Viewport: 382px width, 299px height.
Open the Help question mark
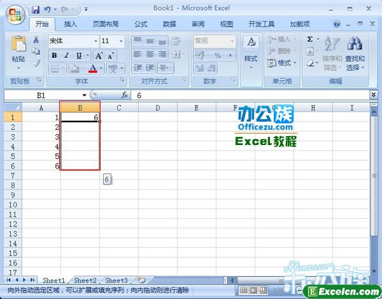pyautogui.click(x=336, y=24)
